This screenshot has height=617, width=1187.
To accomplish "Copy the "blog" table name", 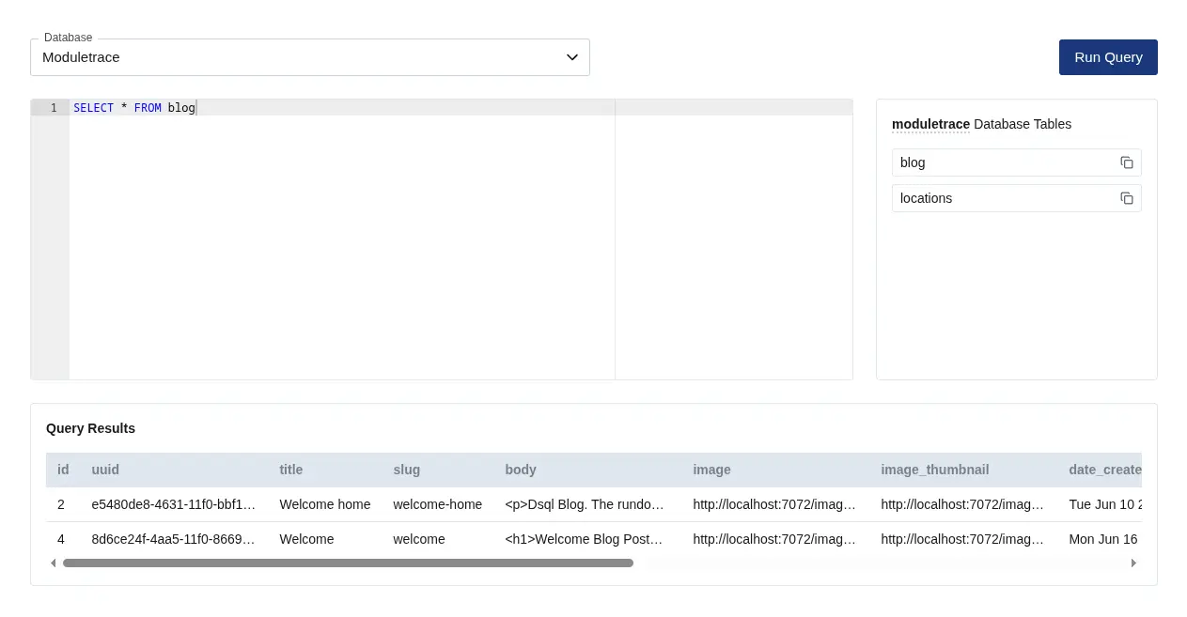I will 1126,162.
